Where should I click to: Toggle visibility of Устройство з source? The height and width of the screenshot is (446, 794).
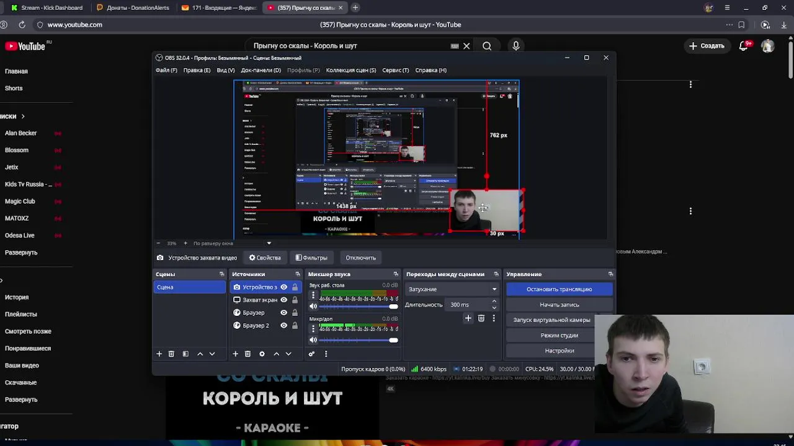pos(283,287)
